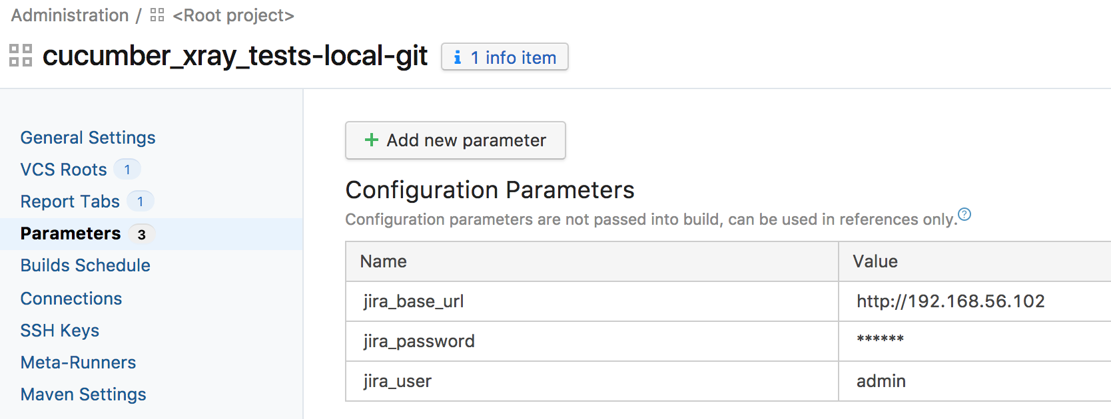Click the Root project breadcrumb grid icon
The height and width of the screenshot is (419, 1111).
157,15
